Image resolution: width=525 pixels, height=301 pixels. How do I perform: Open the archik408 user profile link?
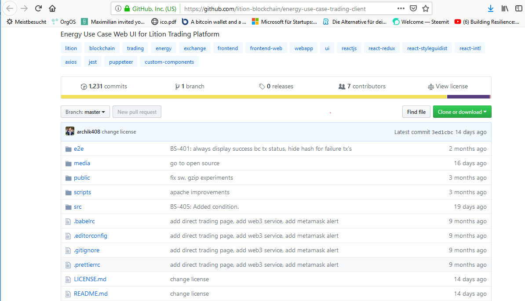(88, 132)
